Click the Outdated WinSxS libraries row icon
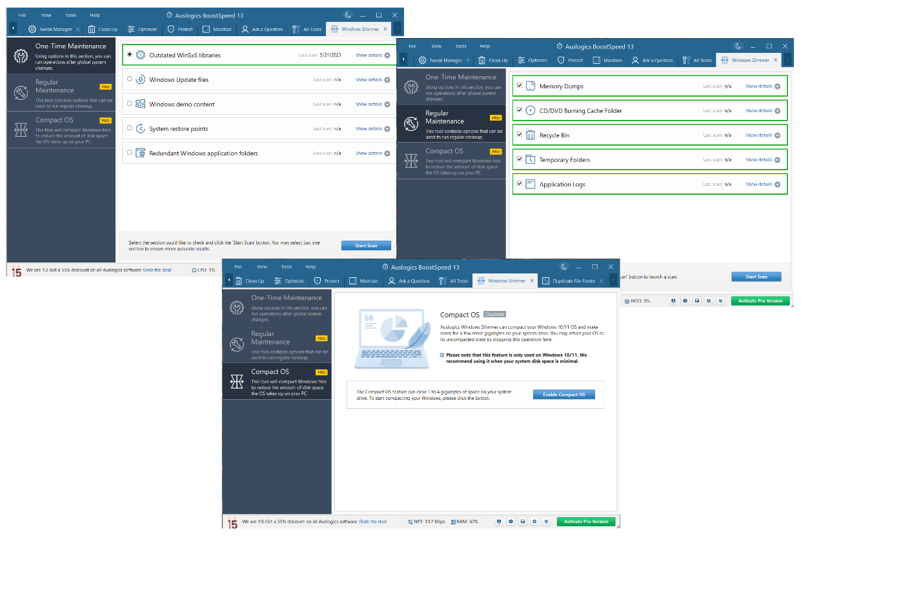Viewport: 923px width, 603px height. click(x=140, y=55)
